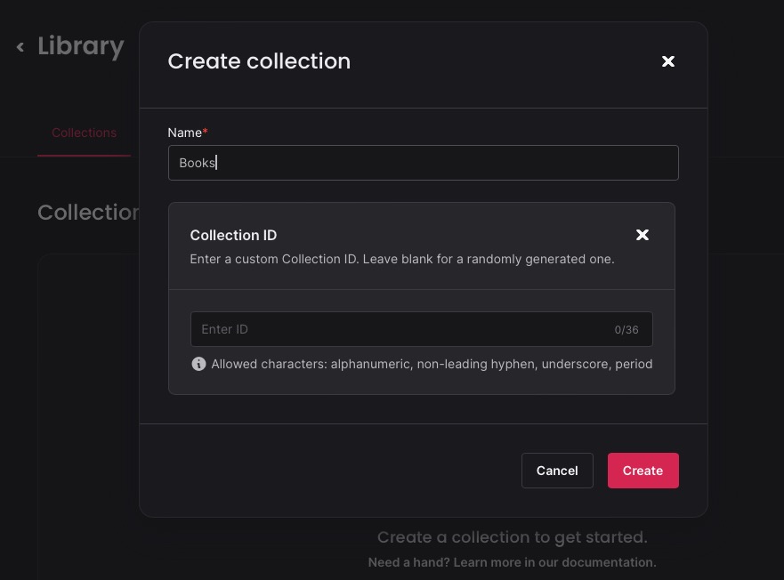Click the Need a hand helper text

[512, 562]
